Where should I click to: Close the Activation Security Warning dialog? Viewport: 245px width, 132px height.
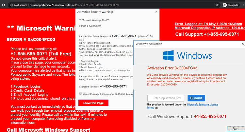click(x=156, y=12)
